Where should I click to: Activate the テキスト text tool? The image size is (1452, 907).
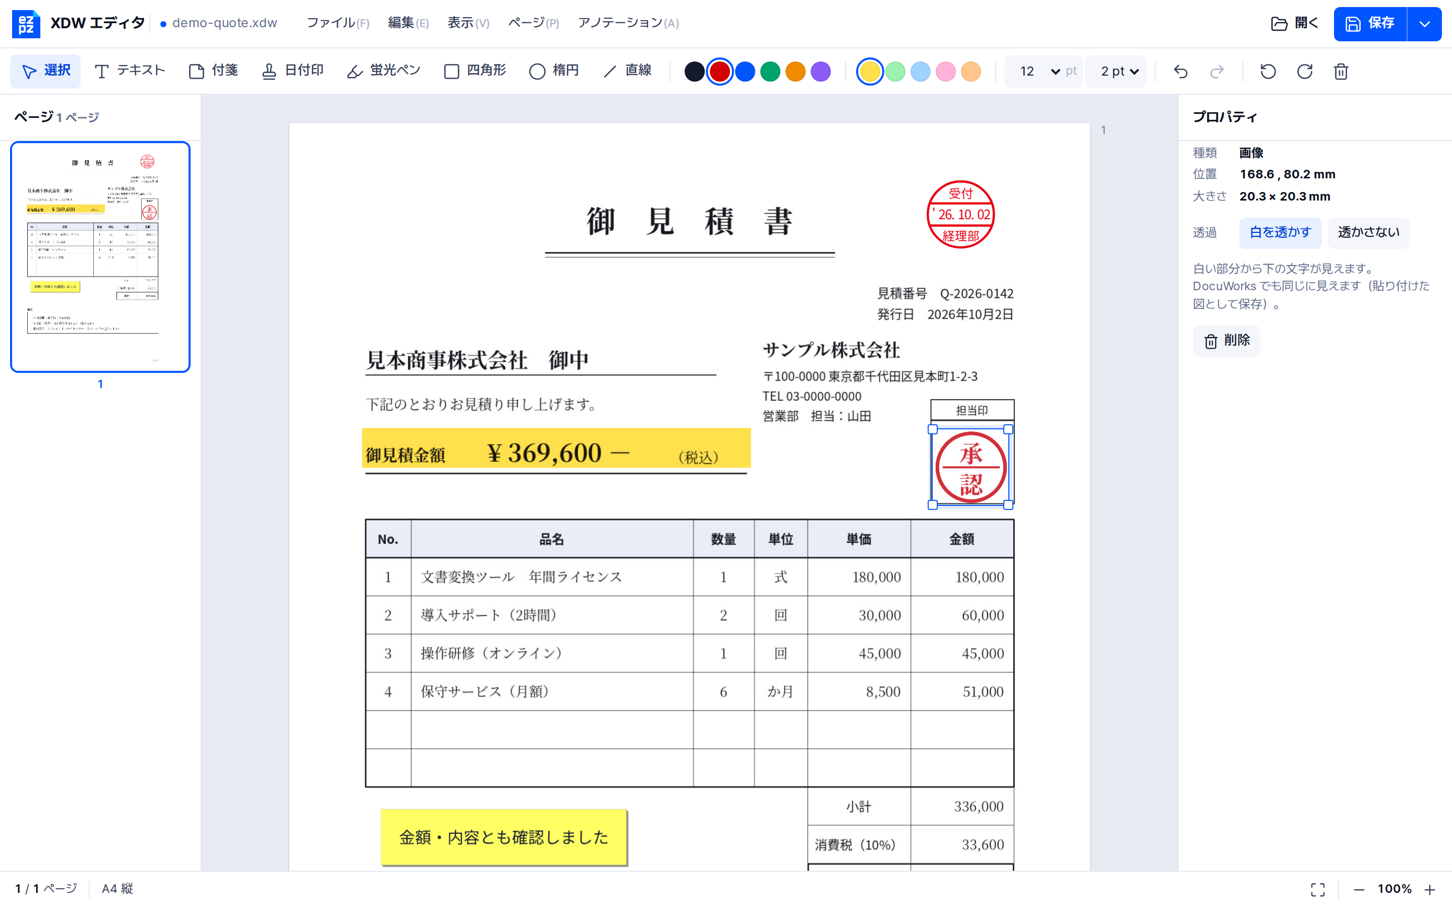point(130,72)
